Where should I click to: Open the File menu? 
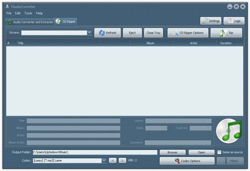point(9,13)
